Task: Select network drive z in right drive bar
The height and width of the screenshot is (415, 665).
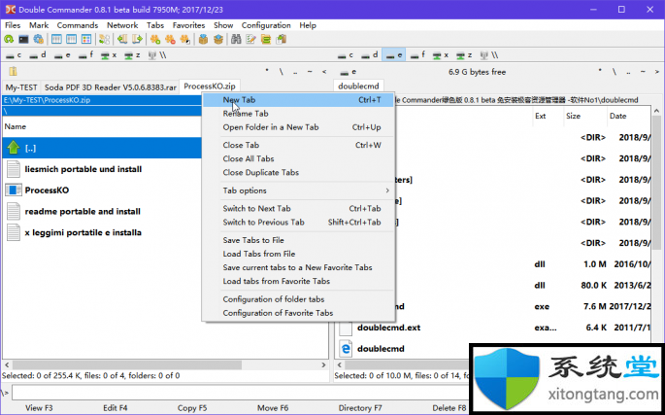Action: pos(464,55)
